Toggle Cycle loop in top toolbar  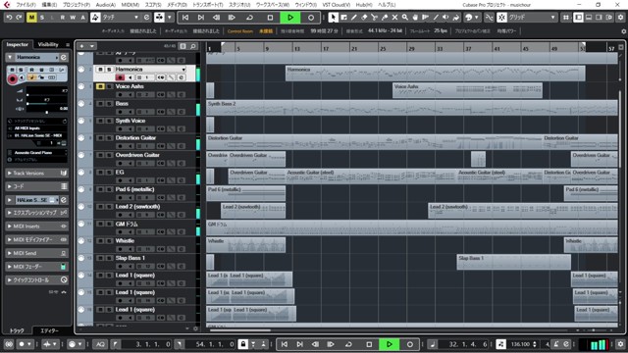(249, 18)
